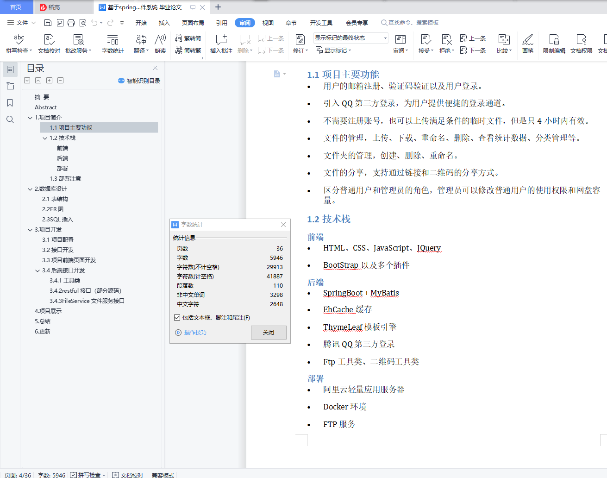Screen dimensions: 607x478
Task: Click the 字数: 5946 status bar entry
Action: [51, 475]
